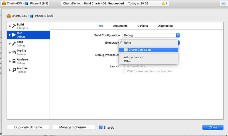Select Wait for executable to be launched
The image size is (228, 136).
point(124,71)
